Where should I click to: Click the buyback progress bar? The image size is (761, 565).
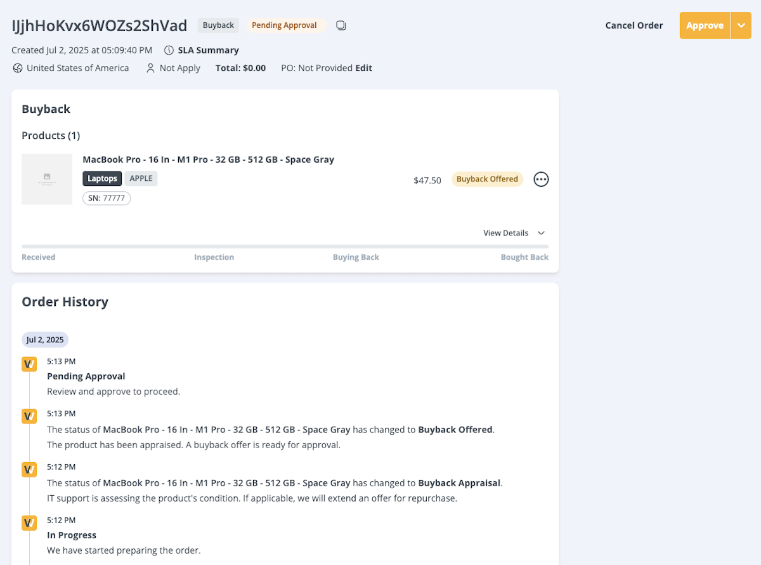click(x=285, y=246)
